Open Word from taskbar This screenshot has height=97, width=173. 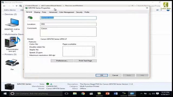click(x=116, y=93)
